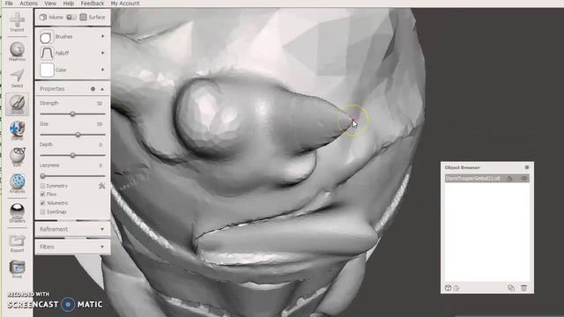Image resolution: width=564 pixels, height=317 pixels.
Task: Click the Surface brush mode icon
Action: (x=84, y=18)
